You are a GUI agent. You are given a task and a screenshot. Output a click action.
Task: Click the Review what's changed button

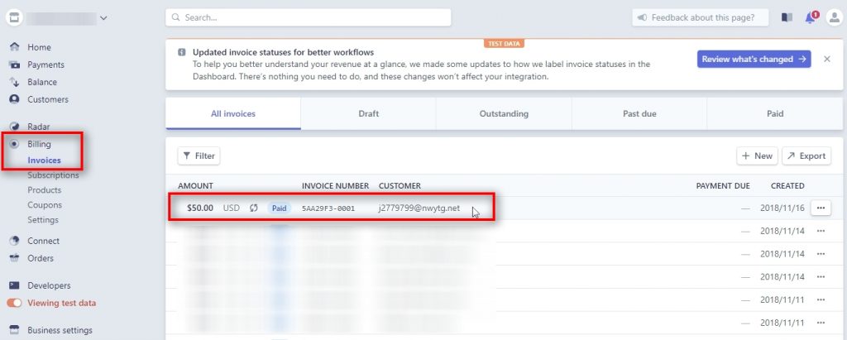[x=754, y=60]
